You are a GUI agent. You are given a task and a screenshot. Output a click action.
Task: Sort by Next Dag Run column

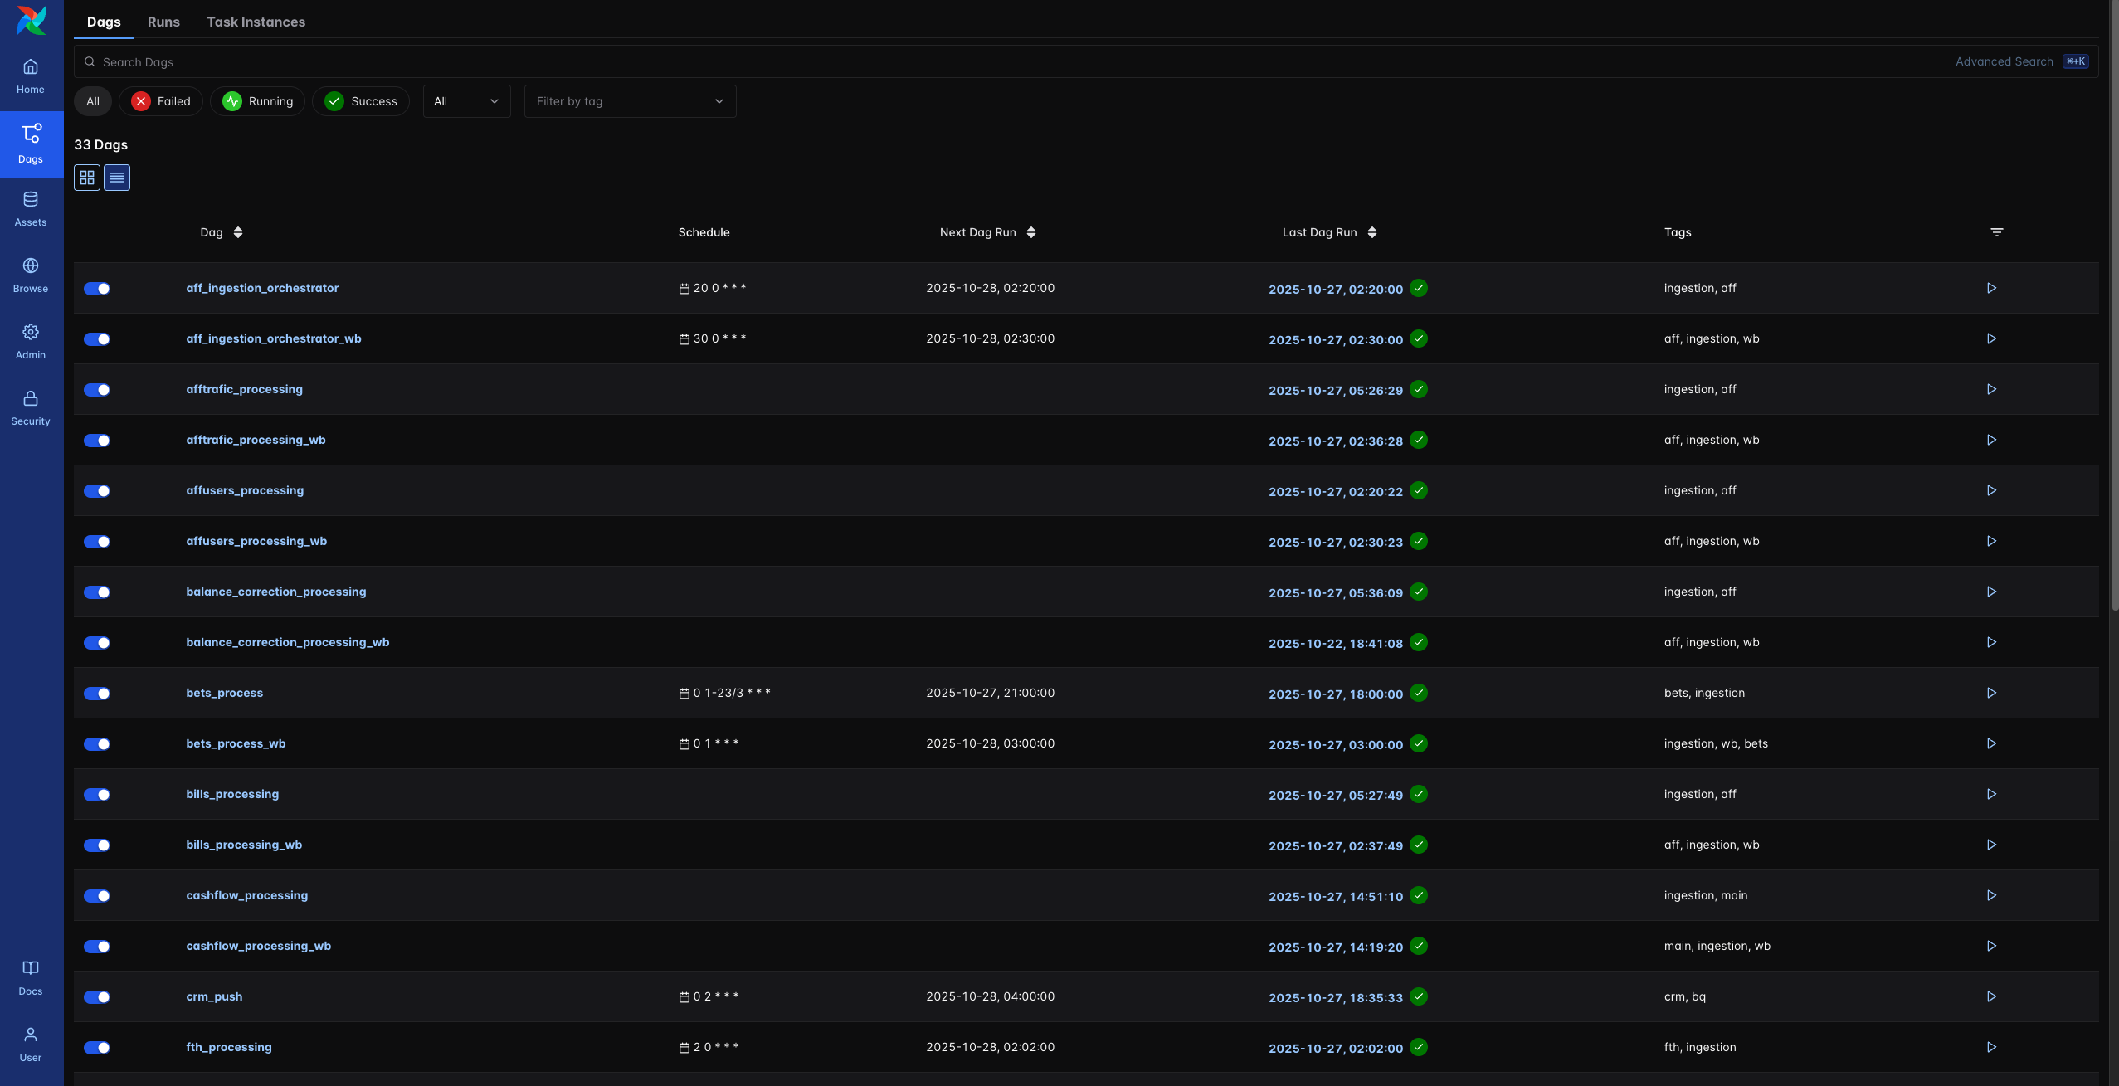tap(987, 232)
